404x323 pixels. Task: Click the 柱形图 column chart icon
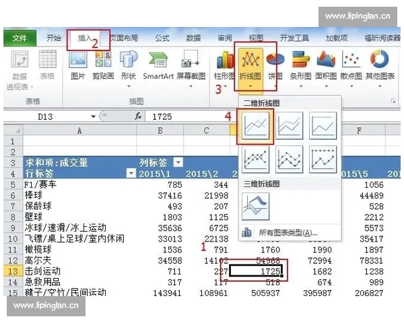(224, 61)
